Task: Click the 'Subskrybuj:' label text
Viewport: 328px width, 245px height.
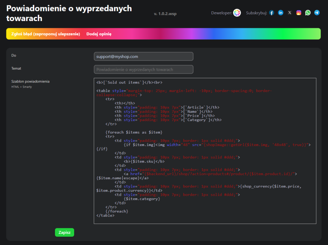Action: click(256, 13)
